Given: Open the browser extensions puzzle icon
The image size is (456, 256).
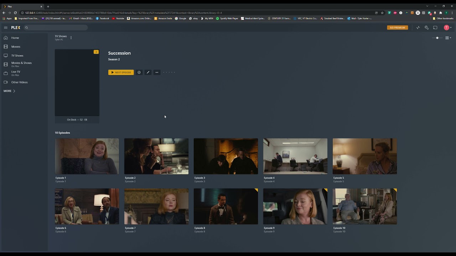Looking at the screenshot, I should tap(441, 13).
